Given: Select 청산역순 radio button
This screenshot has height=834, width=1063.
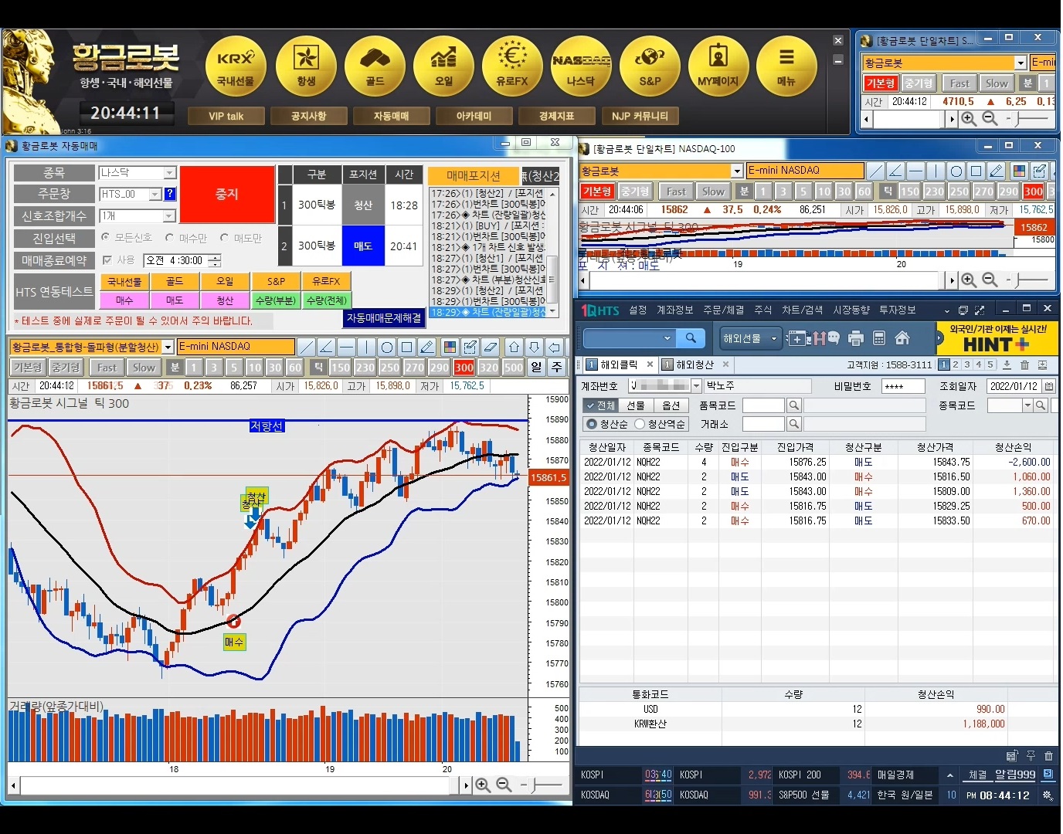Looking at the screenshot, I should click(x=640, y=424).
